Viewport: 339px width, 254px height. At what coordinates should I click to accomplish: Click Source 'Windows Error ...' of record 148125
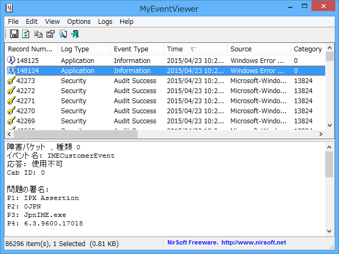(257, 60)
